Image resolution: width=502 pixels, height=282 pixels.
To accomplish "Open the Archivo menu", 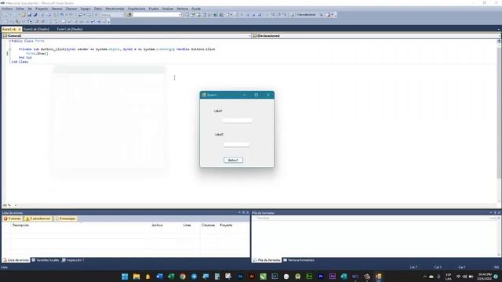I will coord(7,9).
